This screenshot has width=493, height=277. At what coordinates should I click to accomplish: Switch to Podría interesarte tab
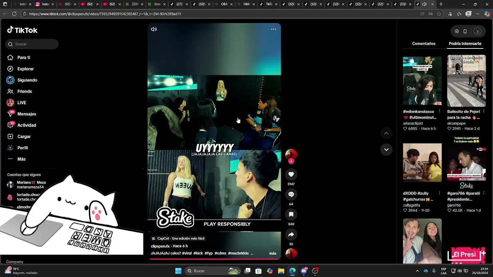465,43
